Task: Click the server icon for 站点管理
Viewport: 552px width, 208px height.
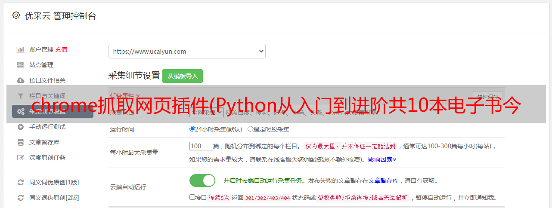Action: tap(20, 65)
